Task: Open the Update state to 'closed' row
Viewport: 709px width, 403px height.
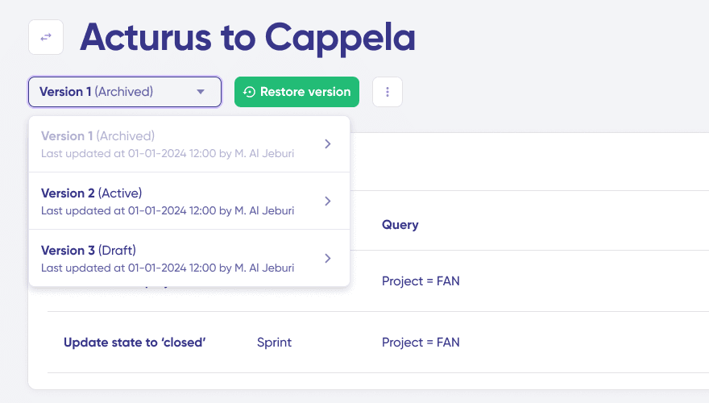Action: (x=135, y=343)
